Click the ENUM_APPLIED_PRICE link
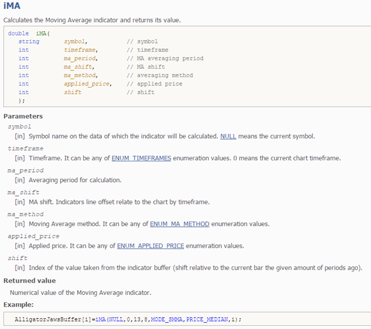The image size is (371, 329). [150, 246]
